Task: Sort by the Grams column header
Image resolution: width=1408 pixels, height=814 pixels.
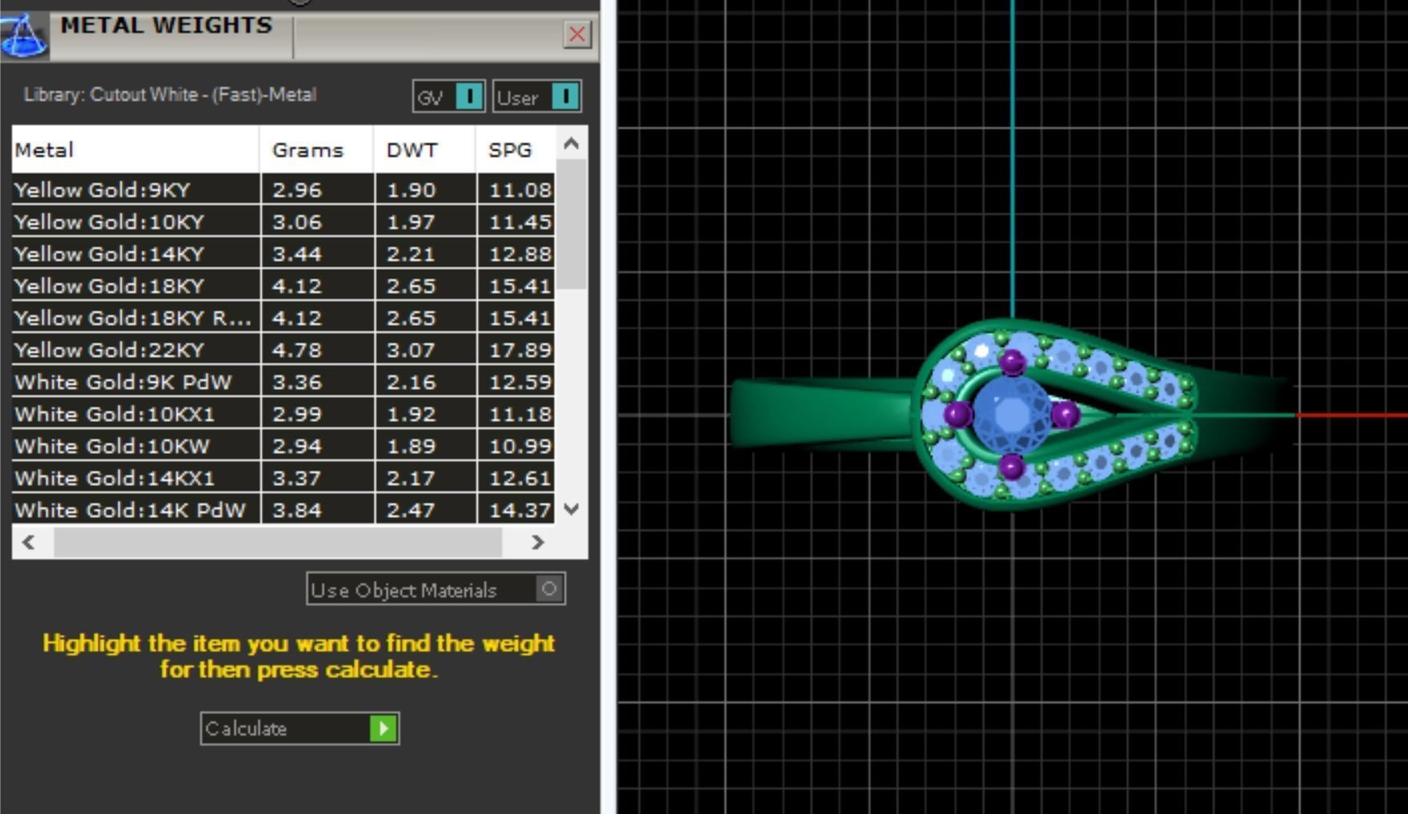Action: tap(317, 150)
